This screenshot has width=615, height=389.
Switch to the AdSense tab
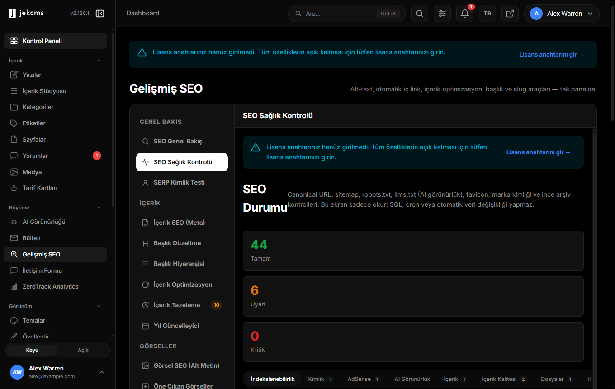pos(364,379)
